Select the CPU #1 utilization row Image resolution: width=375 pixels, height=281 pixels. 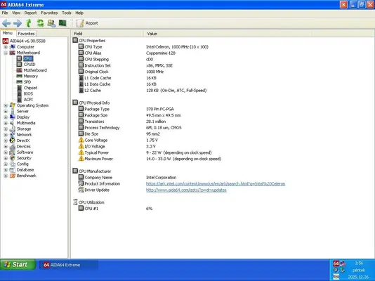pos(223,209)
